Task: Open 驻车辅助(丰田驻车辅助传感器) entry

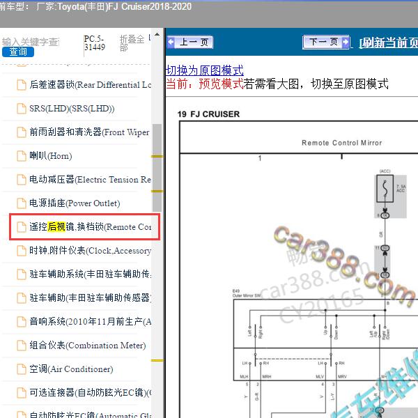Action: [x=91, y=297]
